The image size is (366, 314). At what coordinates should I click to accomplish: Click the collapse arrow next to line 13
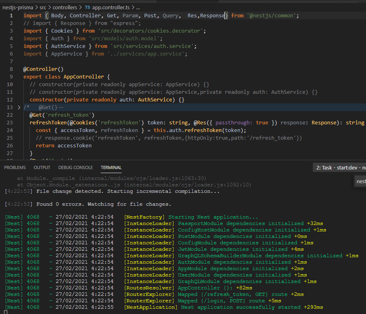[x=18, y=107]
